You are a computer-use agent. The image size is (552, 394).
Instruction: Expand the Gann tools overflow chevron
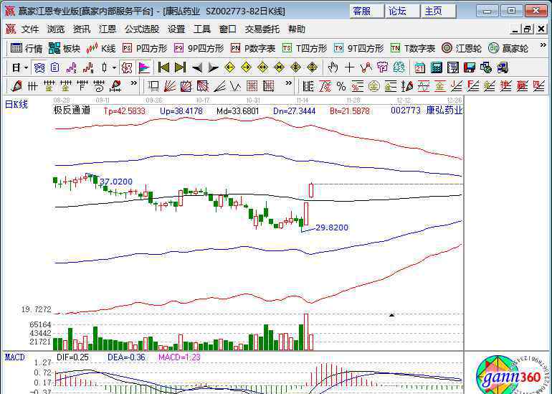(289, 83)
